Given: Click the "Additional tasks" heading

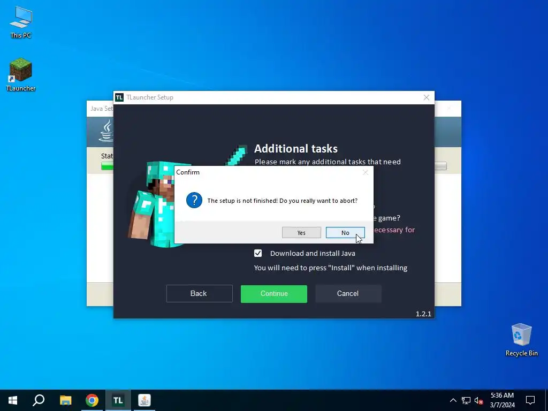Looking at the screenshot, I should coord(295,149).
